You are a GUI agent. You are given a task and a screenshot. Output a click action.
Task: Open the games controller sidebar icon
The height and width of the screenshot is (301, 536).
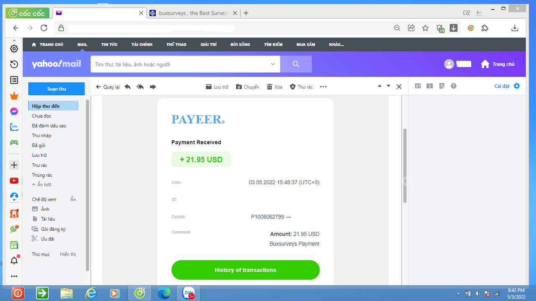tap(14, 143)
